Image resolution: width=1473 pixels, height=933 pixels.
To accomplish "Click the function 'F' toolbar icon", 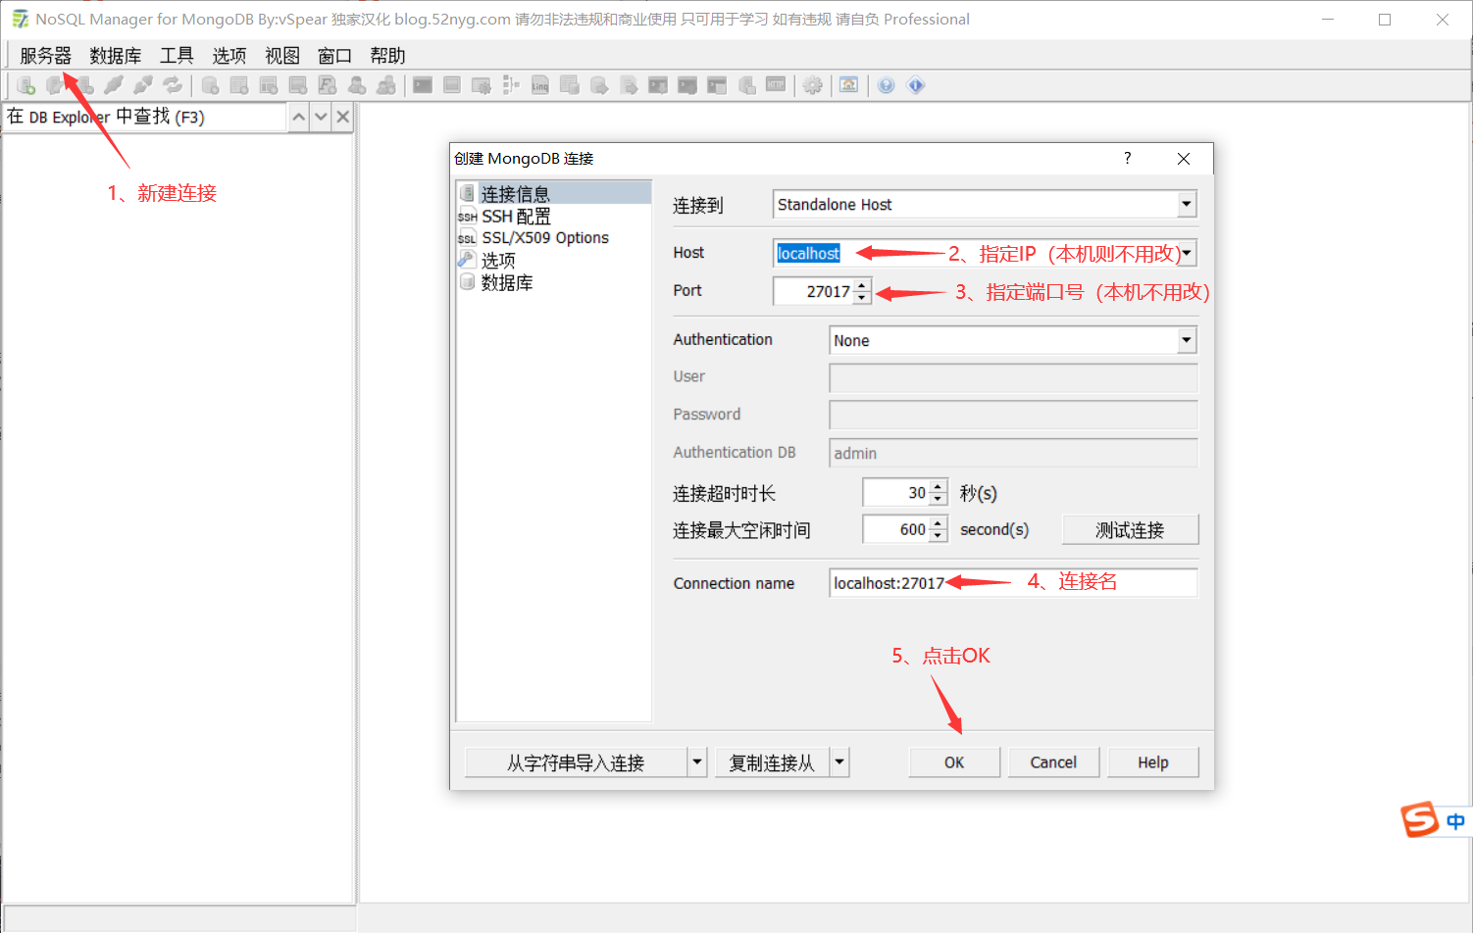I will tap(328, 85).
